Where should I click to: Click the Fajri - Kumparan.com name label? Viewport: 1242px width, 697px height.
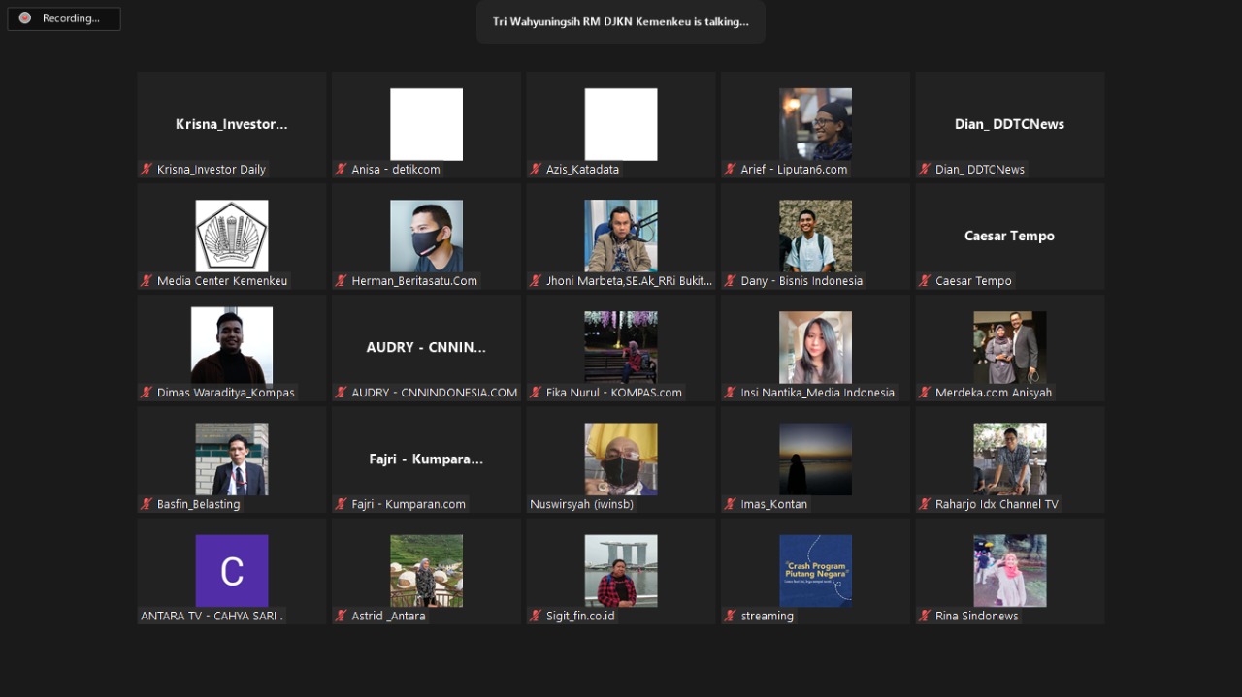point(409,504)
